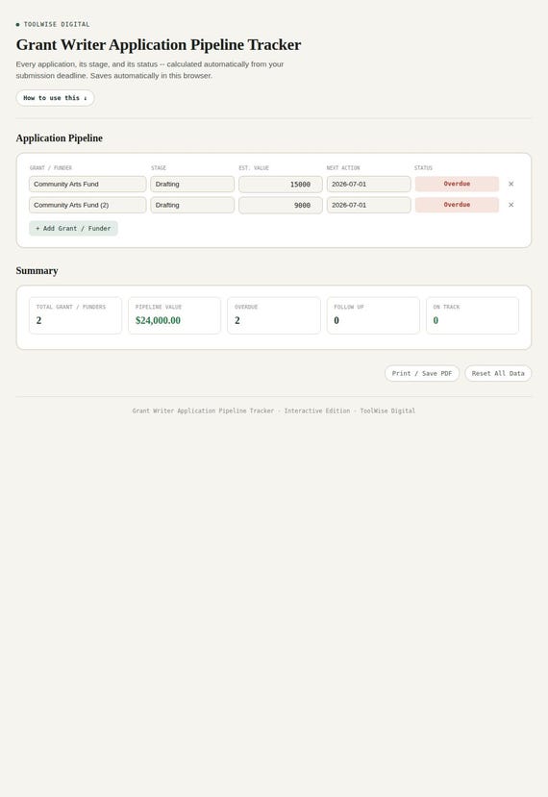Click the ToolWise Digital brand label

point(57,24)
